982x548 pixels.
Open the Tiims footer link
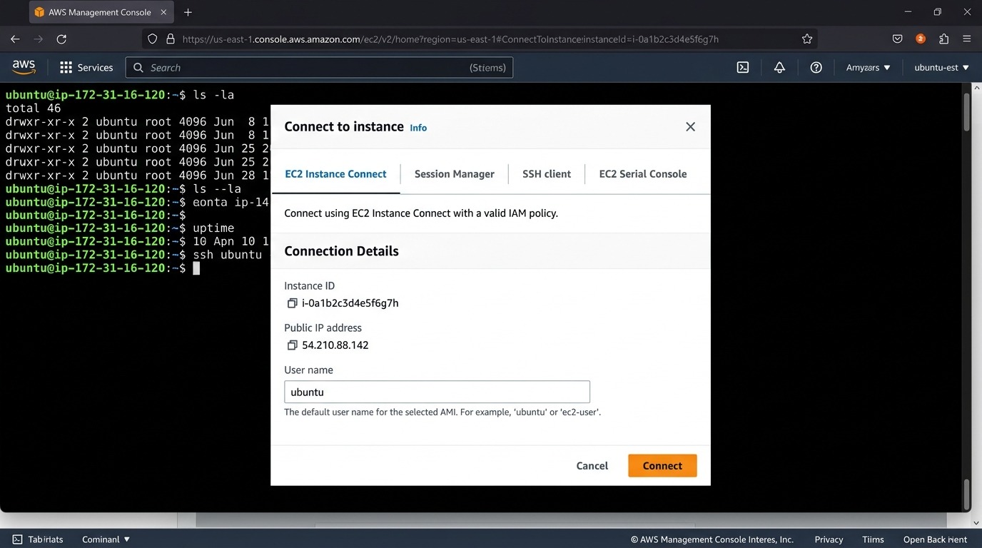(873, 539)
